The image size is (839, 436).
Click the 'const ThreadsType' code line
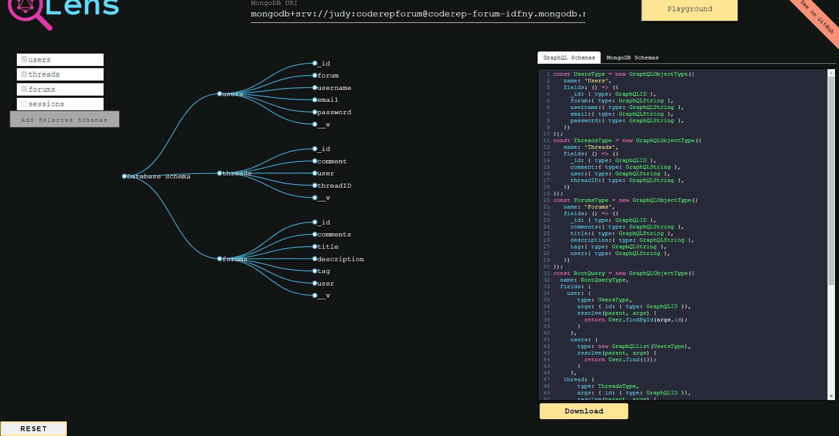(627, 141)
